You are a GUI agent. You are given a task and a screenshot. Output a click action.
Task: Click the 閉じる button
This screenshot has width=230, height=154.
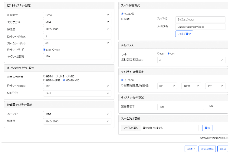pos(223,149)
